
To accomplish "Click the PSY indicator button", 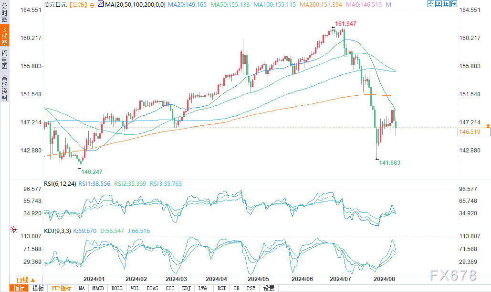I will click(x=251, y=288).
